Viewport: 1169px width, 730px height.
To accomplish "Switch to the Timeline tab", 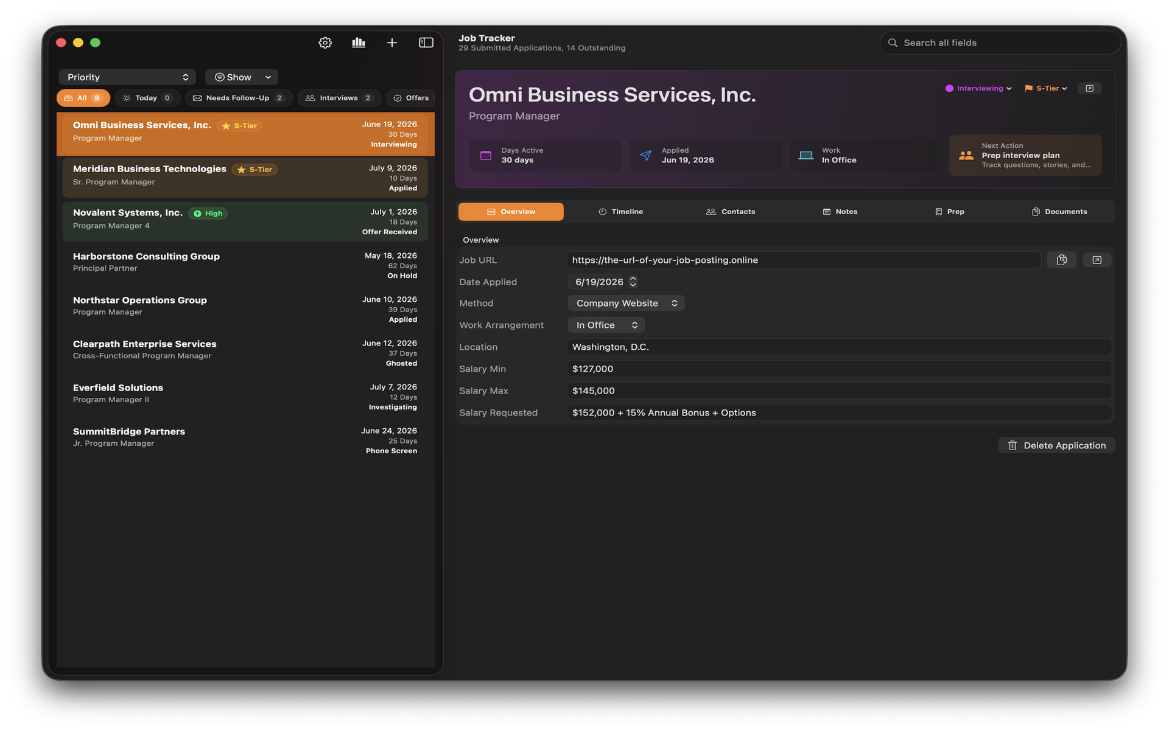I will (620, 212).
